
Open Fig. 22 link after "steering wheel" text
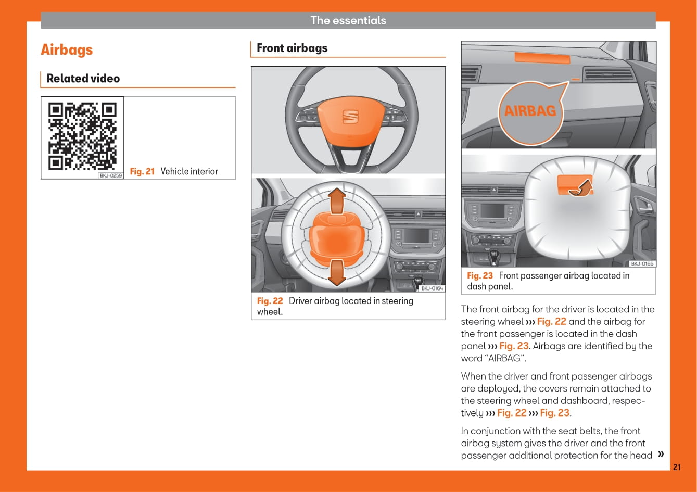(551, 322)
